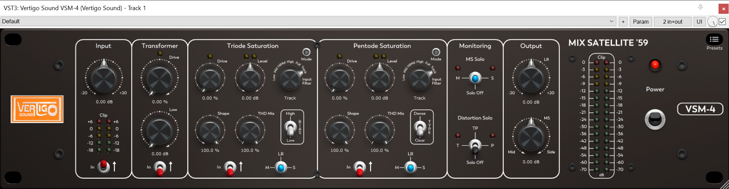Click the Transformer Drive value 0.00 %

[x=160, y=102]
